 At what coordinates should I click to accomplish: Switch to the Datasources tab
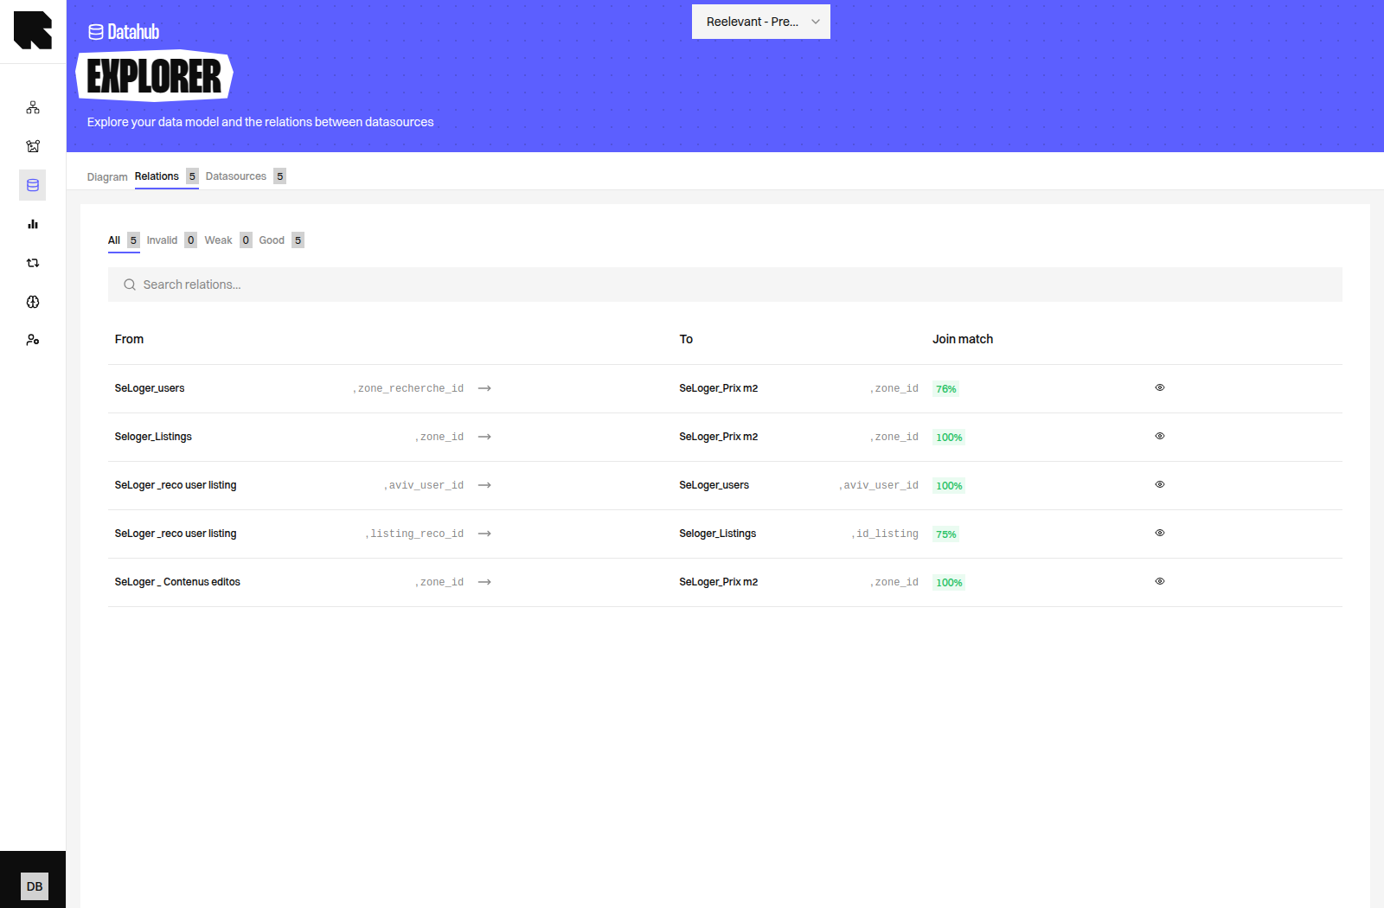pos(246,176)
